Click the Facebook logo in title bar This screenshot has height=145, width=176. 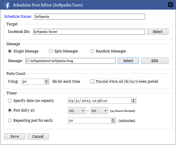click(x=7, y=5)
